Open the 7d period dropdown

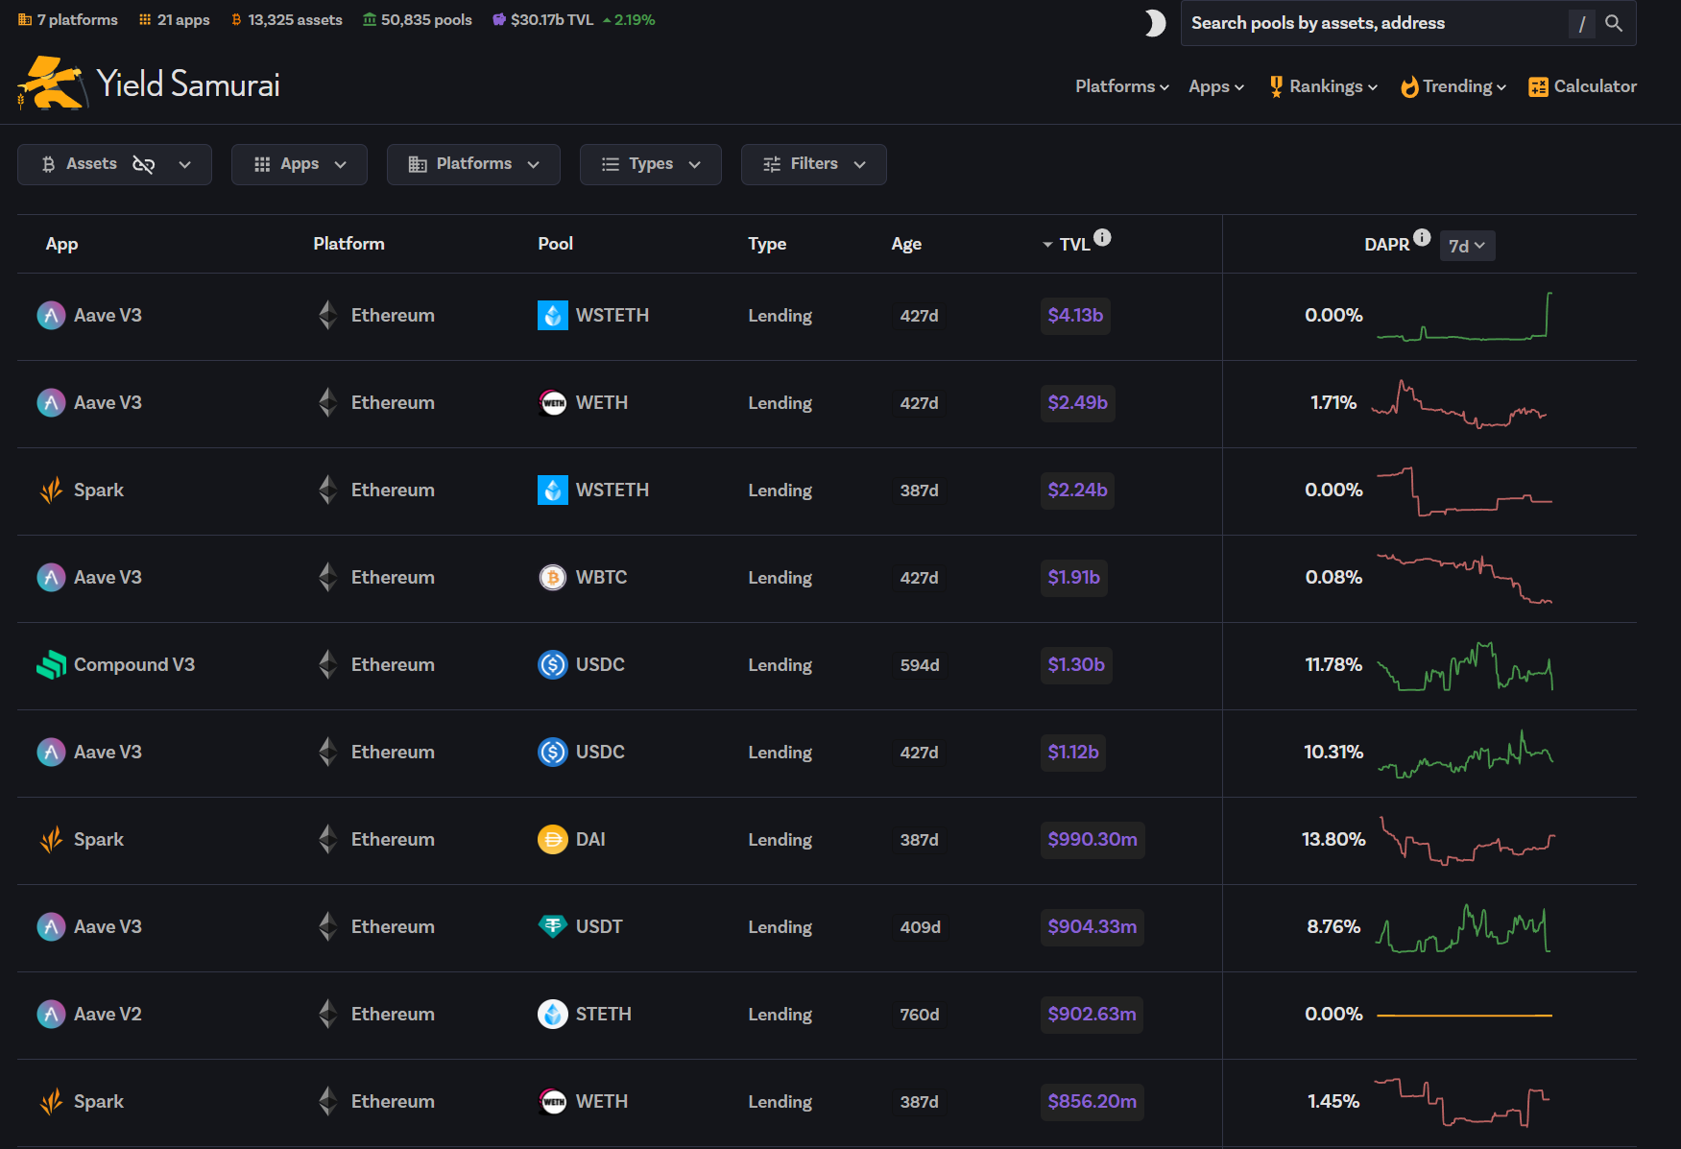1467,246
